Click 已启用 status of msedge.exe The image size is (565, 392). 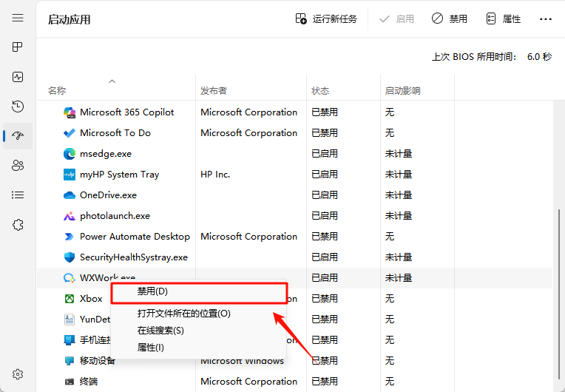click(x=325, y=154)
